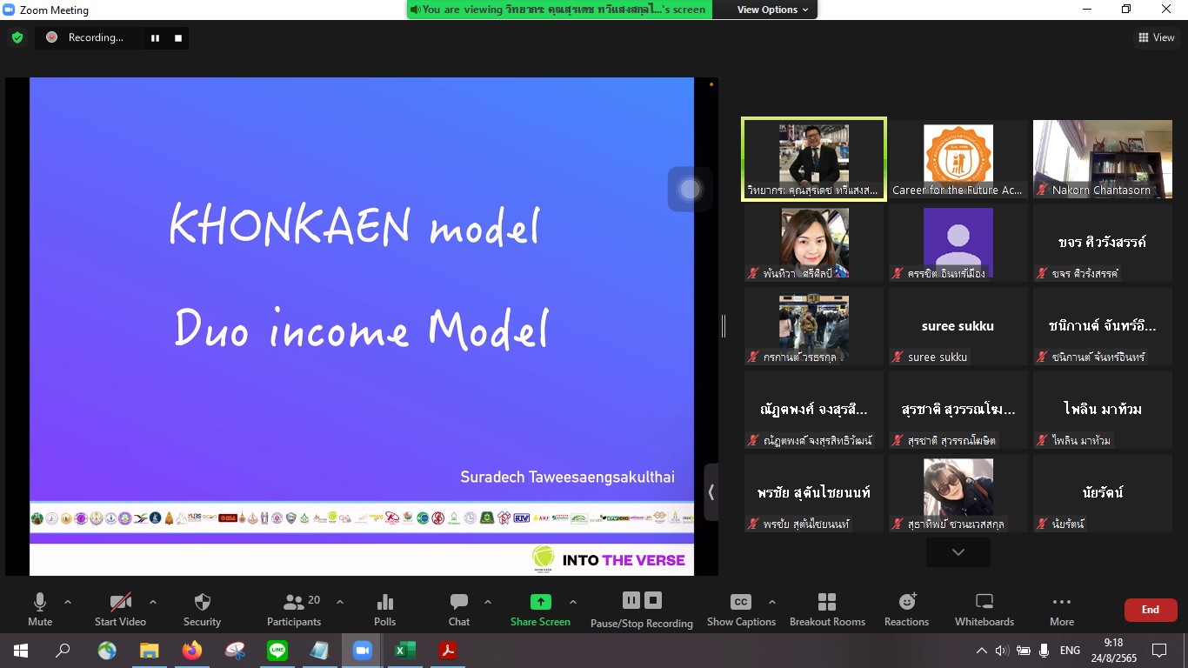Viewport: 1188px width, 668px height.
Task: Toggle Show Captions CC button
Action: tap(740, 609)
